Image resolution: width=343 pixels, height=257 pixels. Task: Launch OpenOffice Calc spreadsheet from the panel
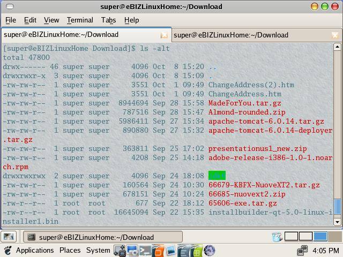click(x=197, y=251)
